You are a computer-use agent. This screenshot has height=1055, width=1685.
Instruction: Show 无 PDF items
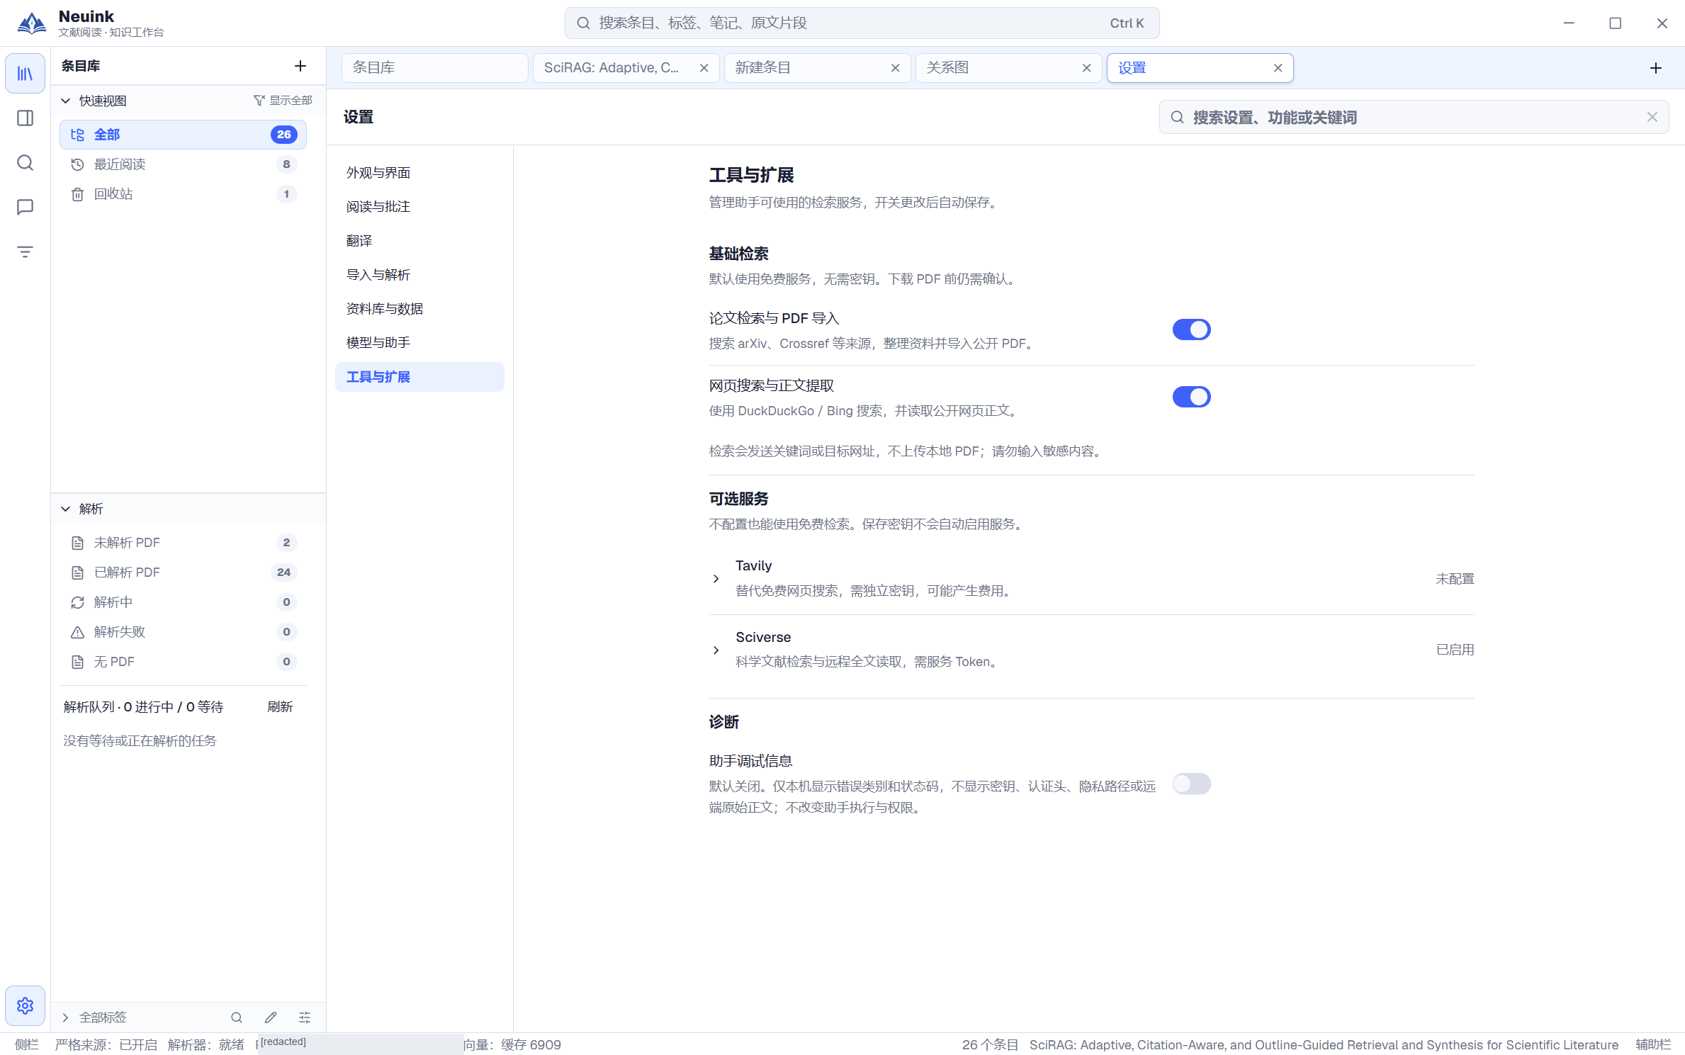(x=183, y=662)
